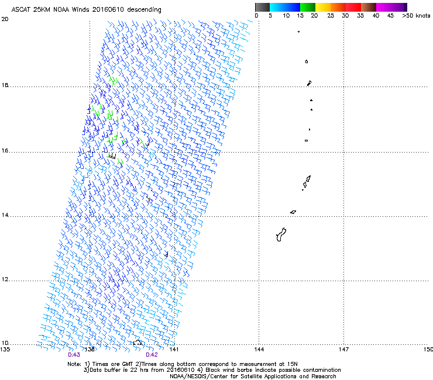The image size is (433, 380).
Task: Click the magenta 40-45 knots legend segment
Action: point(384,7)
